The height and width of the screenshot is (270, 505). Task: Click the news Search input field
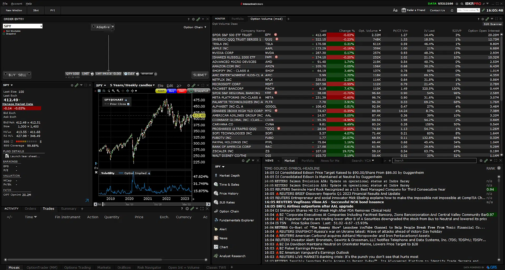[x=434, y=161]
